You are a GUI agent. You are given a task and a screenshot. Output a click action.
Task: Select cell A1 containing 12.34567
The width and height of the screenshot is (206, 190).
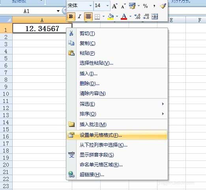(42, 28)
